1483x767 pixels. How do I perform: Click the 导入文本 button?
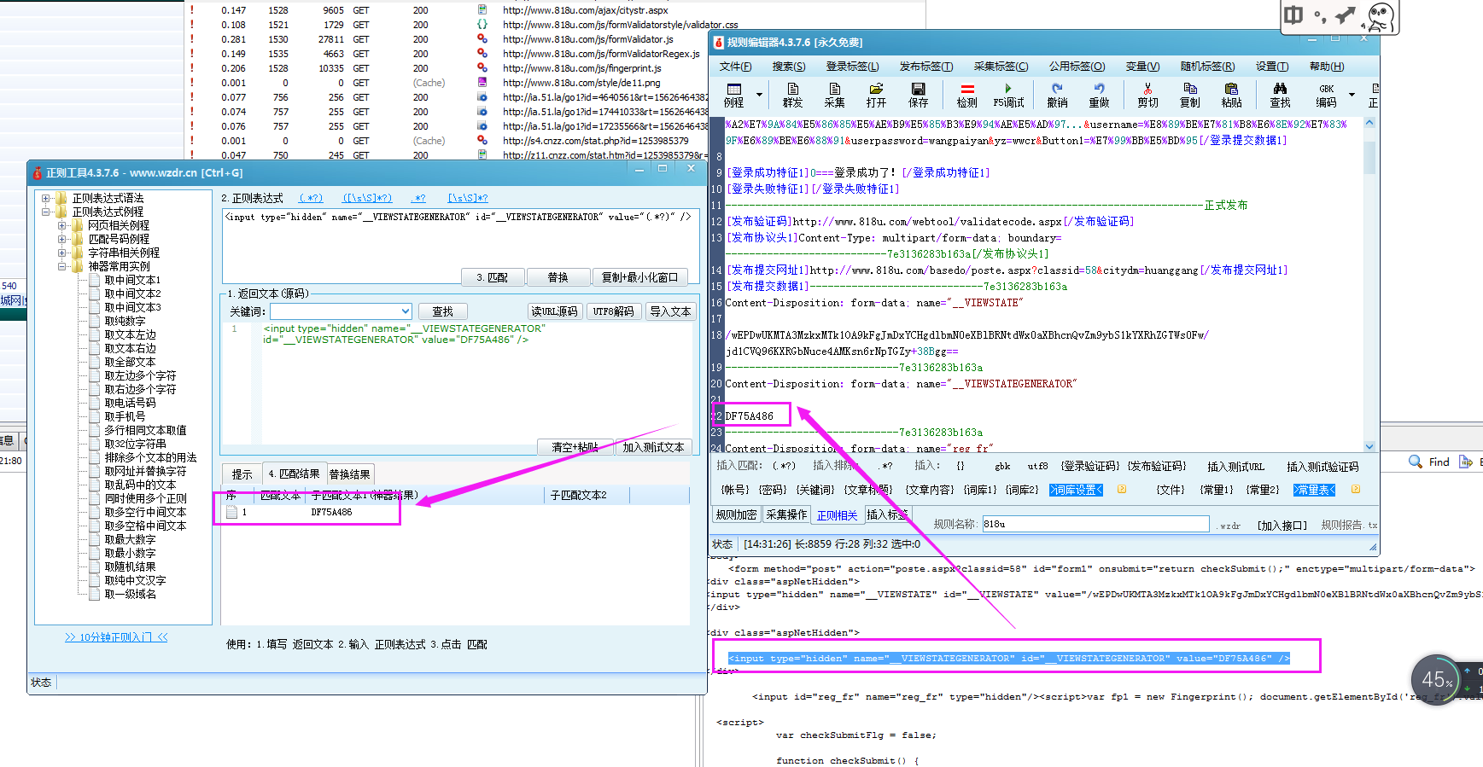coord(670,311)
